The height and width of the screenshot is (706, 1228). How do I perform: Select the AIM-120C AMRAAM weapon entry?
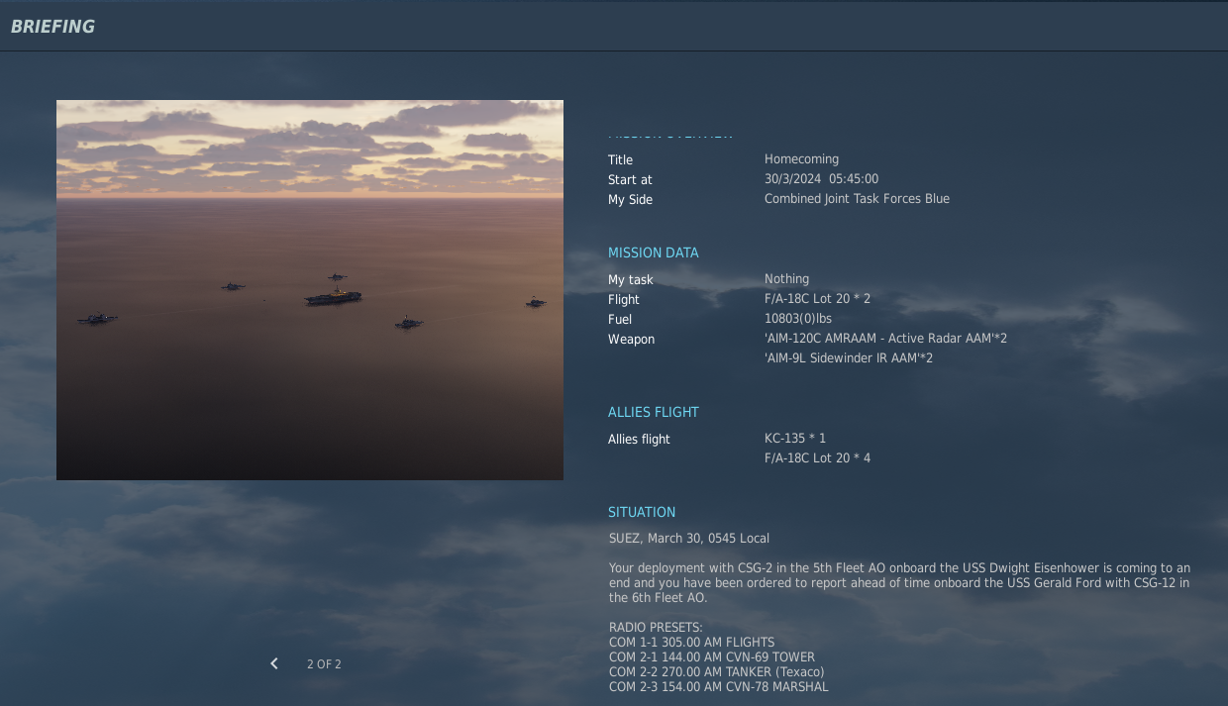pyautogui.click(x=885, y=339)
